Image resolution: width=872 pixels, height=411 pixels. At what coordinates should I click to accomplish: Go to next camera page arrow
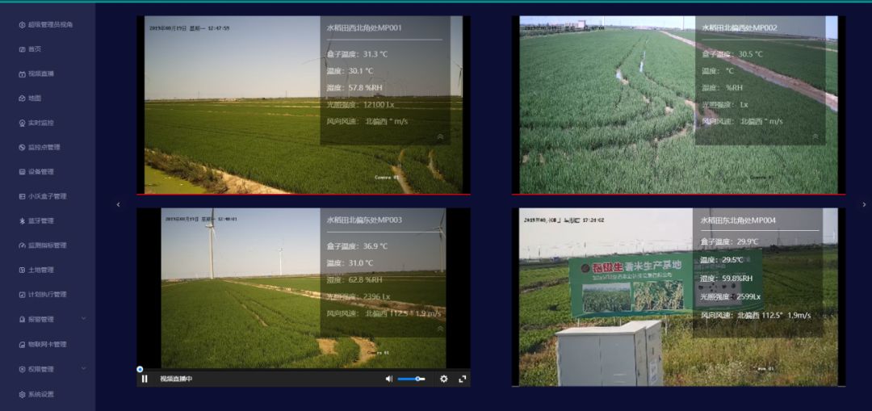tap(864, 204)
